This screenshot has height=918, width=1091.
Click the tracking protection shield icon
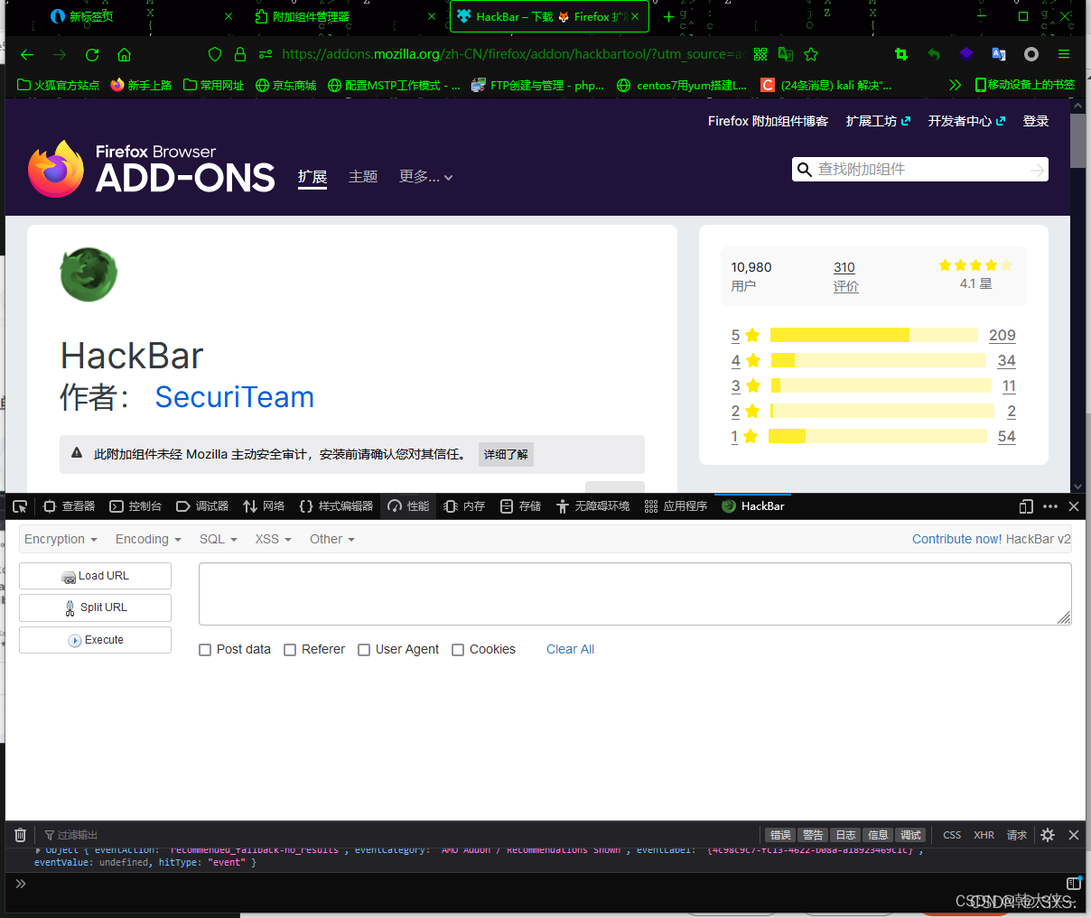pyautogui.click(x=215, y=54)
